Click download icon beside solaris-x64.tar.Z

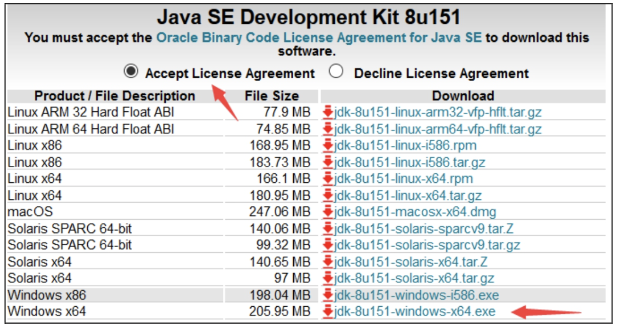328,262
